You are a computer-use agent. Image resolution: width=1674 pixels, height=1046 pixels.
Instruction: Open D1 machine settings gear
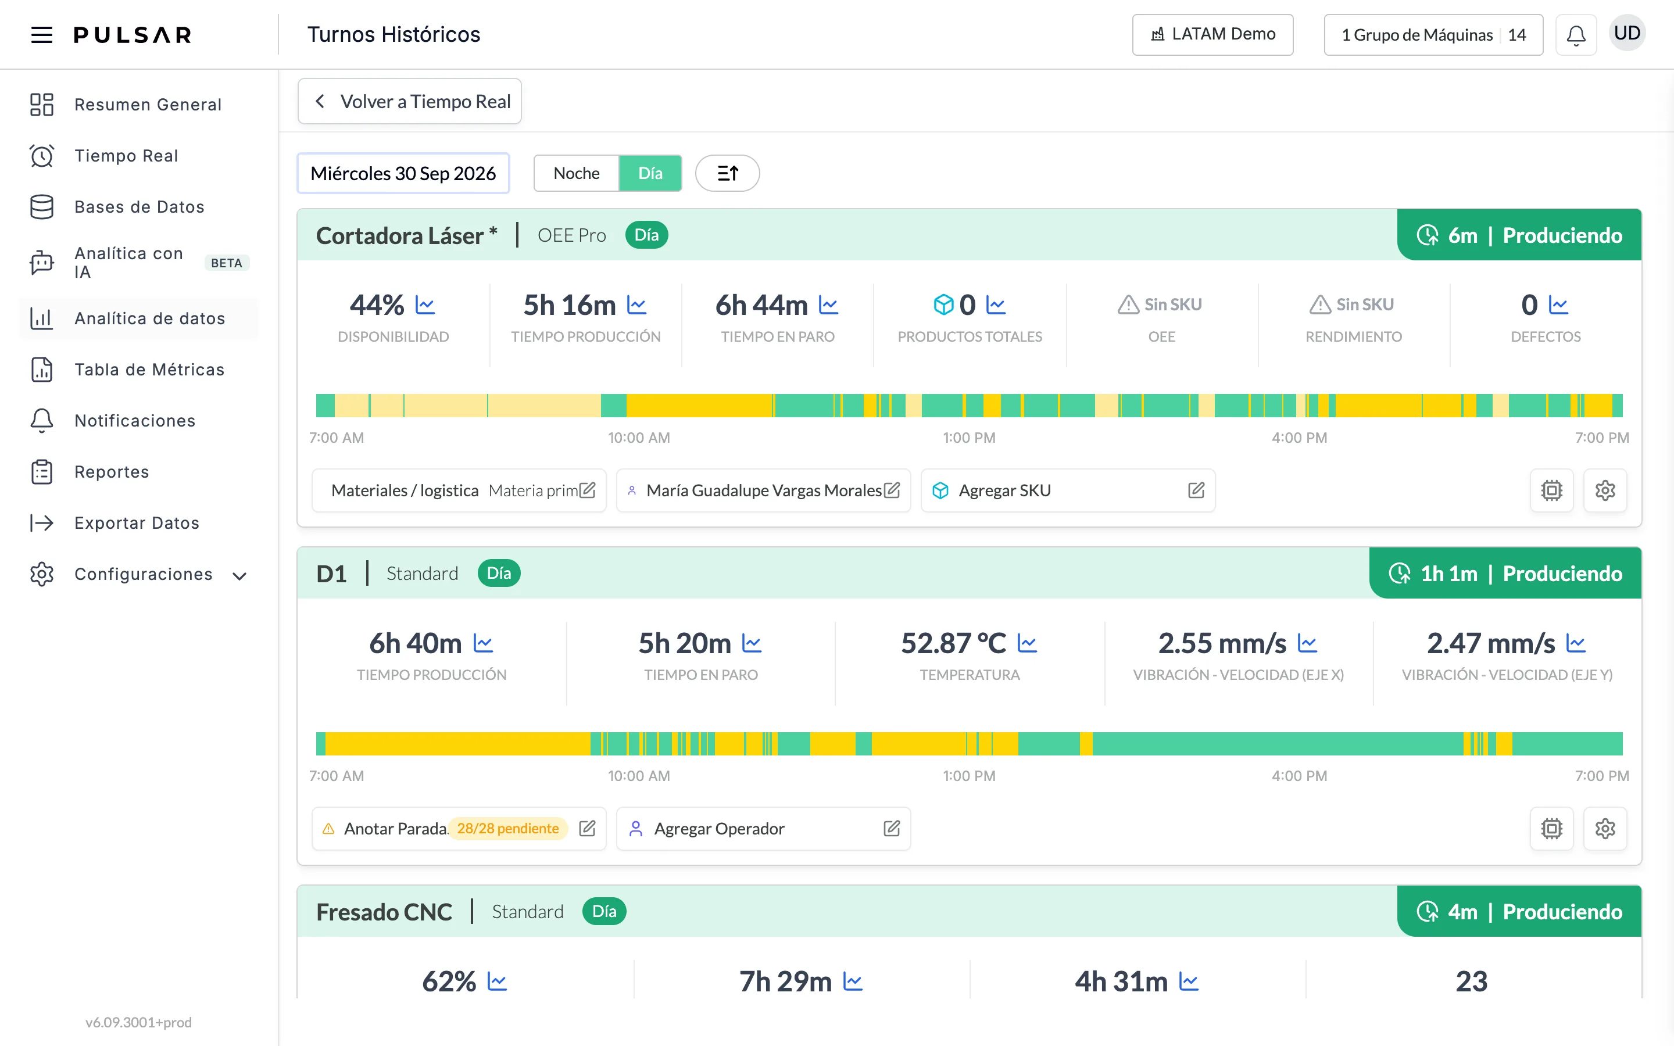(1605, 829)
